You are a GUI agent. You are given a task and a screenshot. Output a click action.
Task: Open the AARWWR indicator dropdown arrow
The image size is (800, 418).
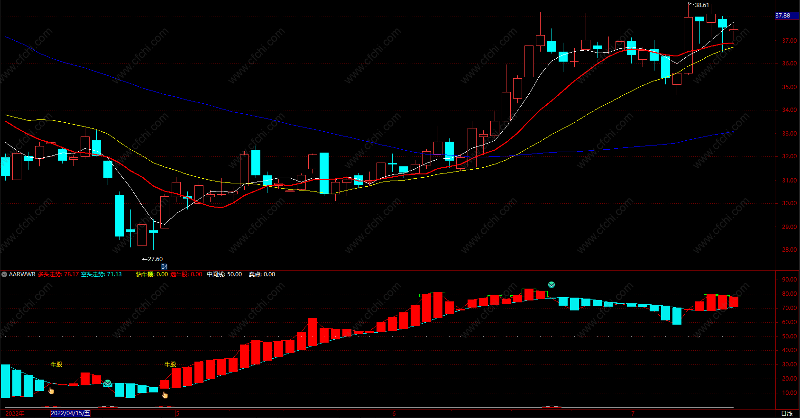(4, 274)
